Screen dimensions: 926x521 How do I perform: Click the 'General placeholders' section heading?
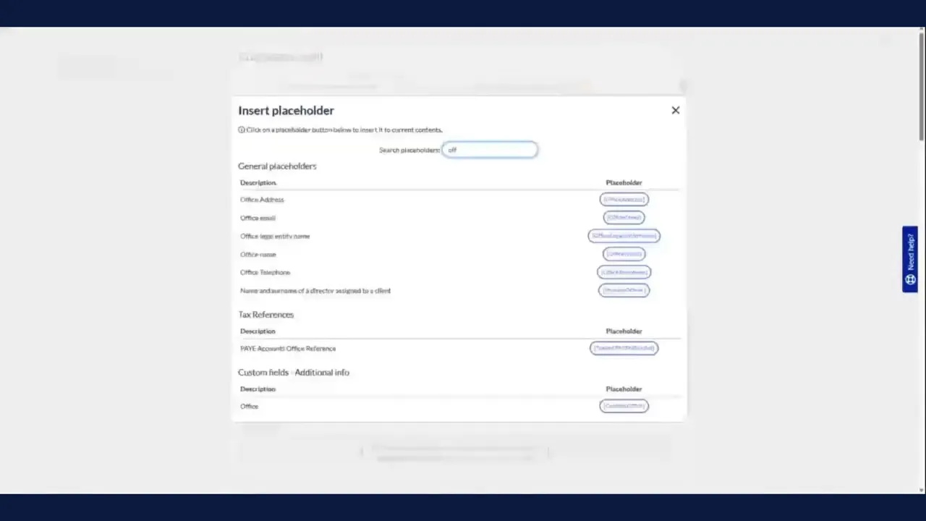[x=277, y=166]
